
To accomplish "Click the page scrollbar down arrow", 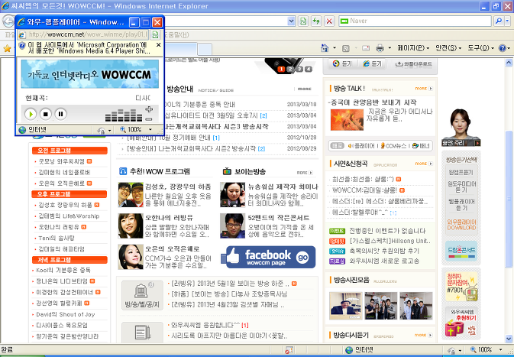I will [509, 339].
